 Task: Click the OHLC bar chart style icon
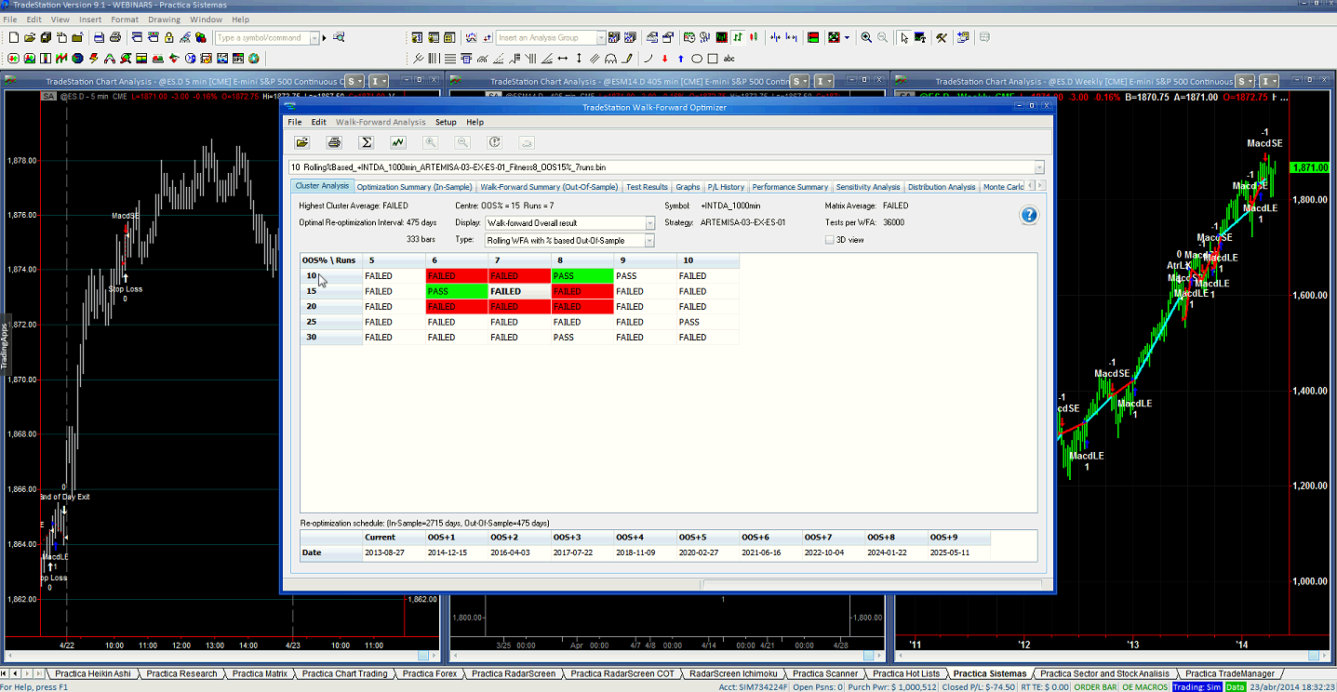coord(737,37)
